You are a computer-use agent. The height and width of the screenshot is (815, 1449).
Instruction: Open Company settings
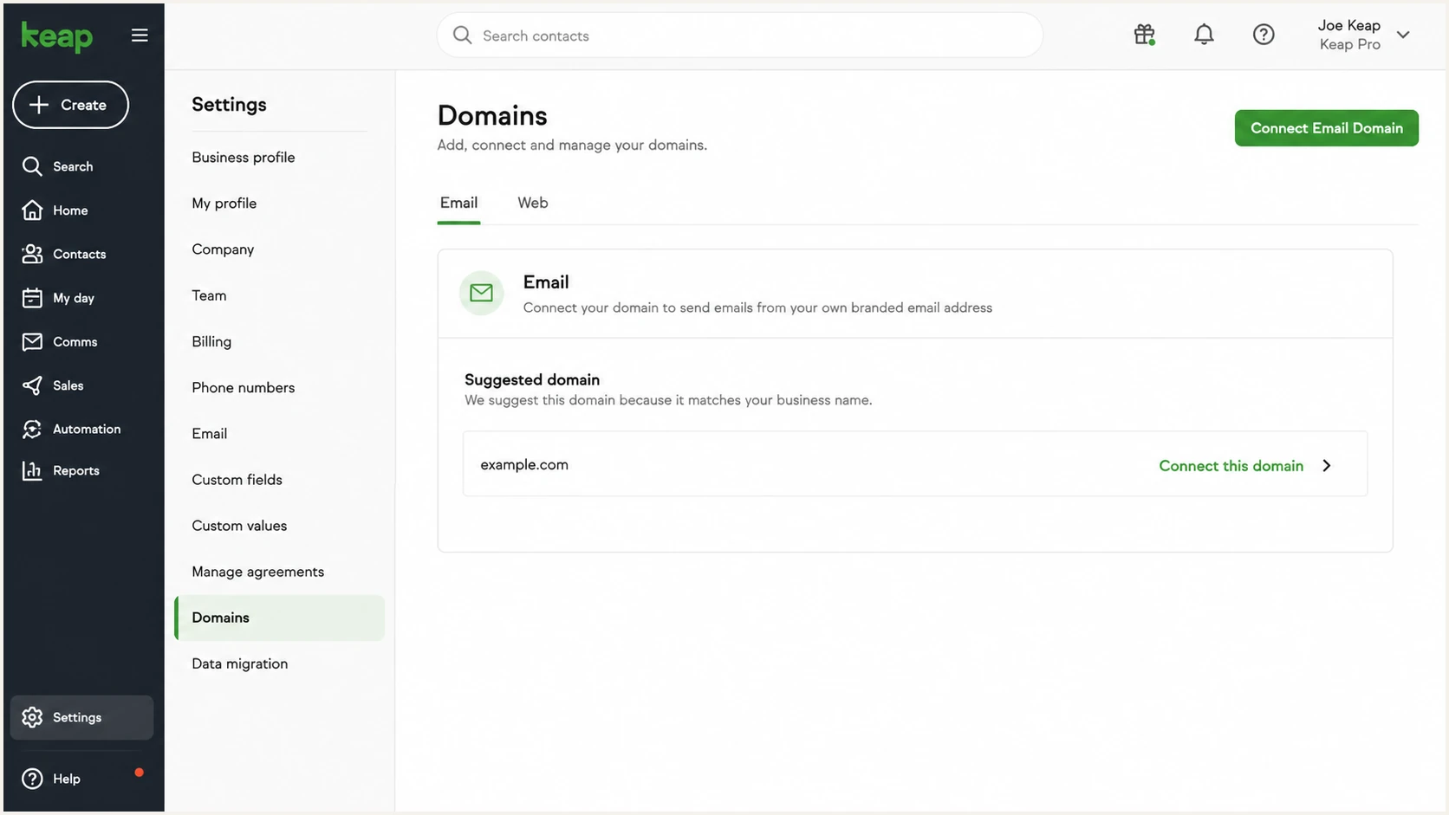click(x=223, y=249)
